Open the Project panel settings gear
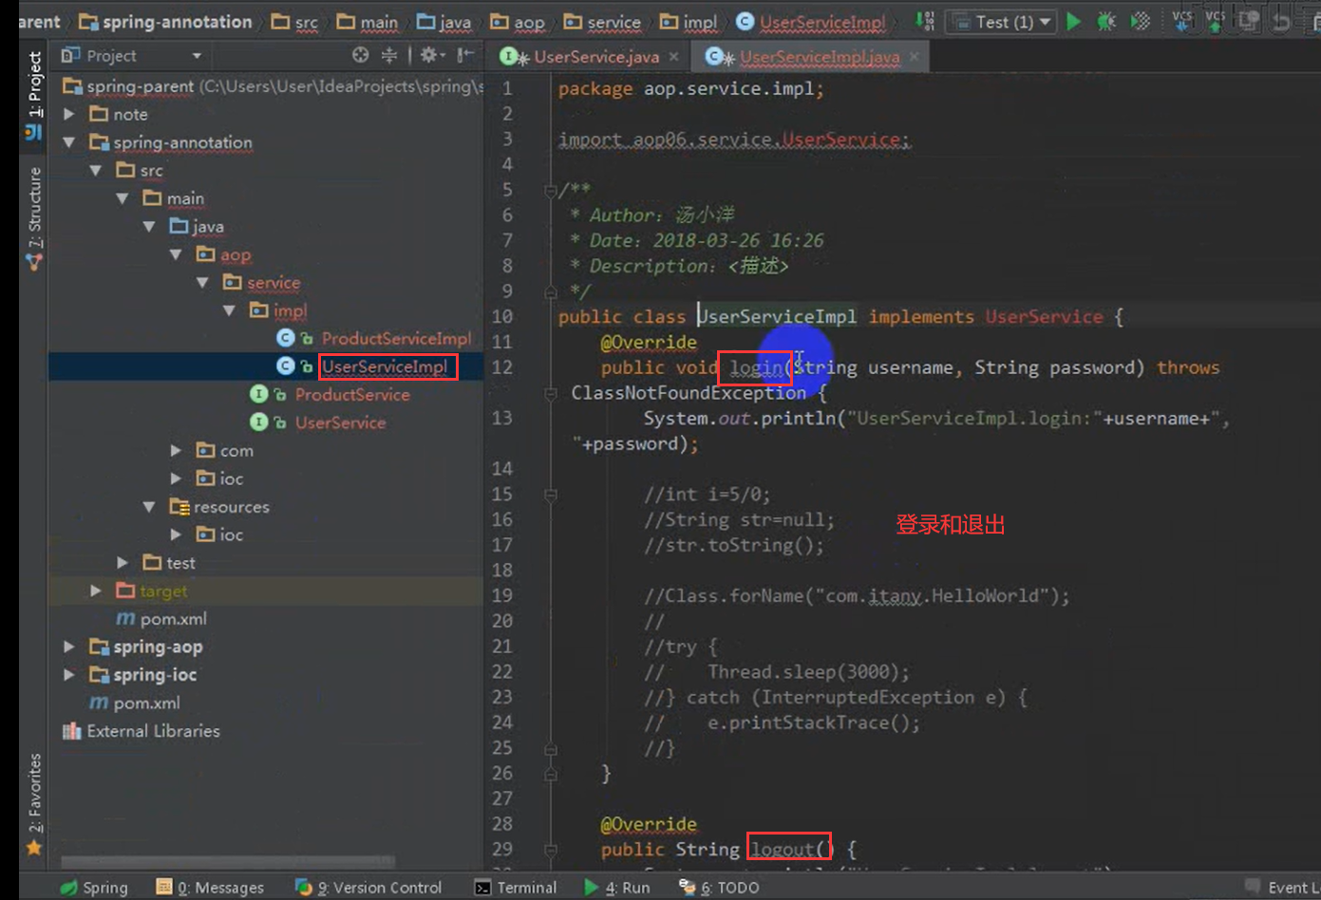Screen dimensions: 1321x900 [430, 55]
